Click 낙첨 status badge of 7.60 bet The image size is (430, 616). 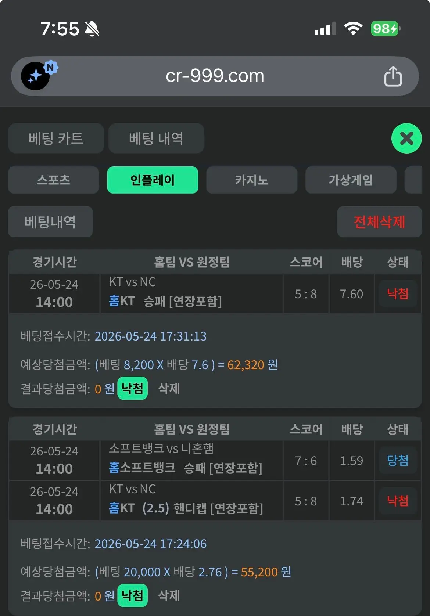coord(398,293)
